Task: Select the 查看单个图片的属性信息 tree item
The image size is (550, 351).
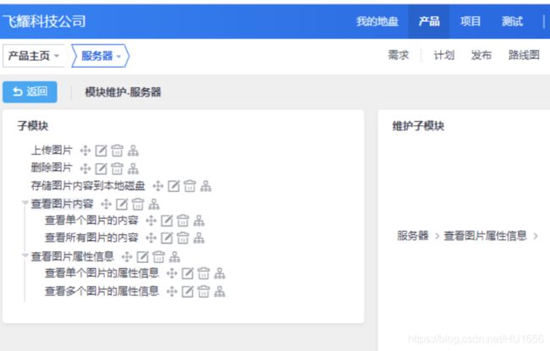Action: 102,273
